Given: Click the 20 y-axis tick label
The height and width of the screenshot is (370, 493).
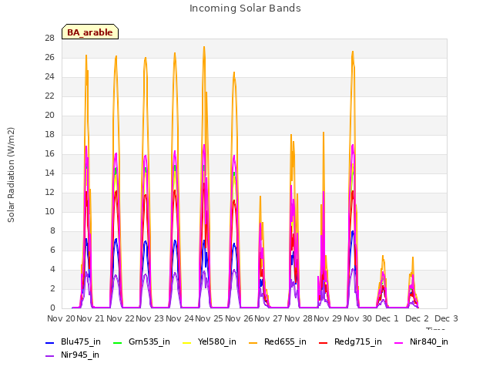Looking at the screenshot, I should [49, 115].
